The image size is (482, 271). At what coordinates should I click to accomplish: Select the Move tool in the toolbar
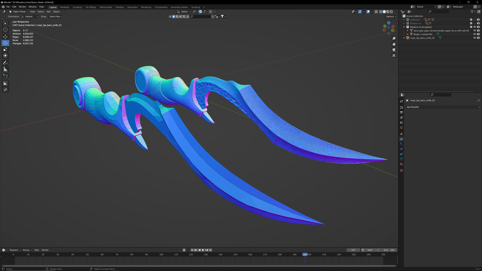point(5,37)
